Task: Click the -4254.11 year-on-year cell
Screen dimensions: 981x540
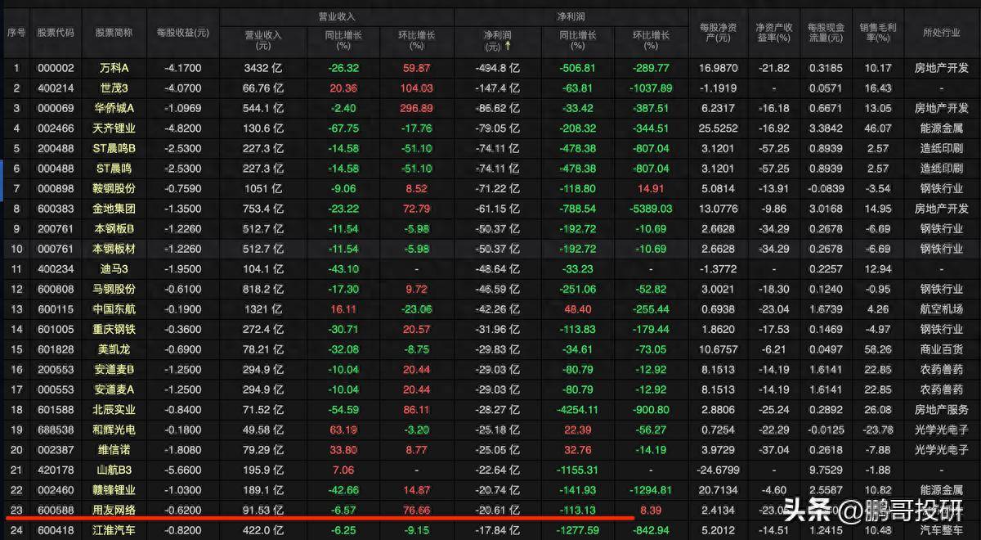Action: 577,409
